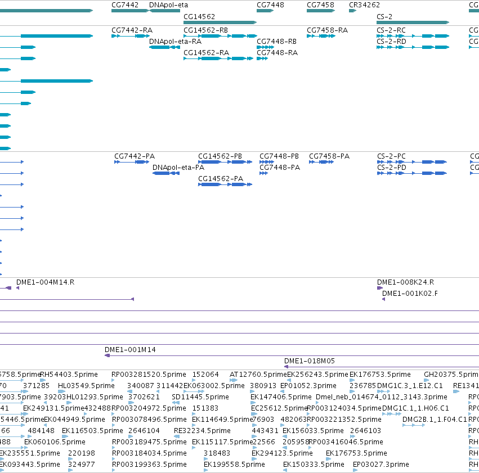Select EST EK114649.5prime
Viewport: 479px width, 473px height.
tap(222, 420)
